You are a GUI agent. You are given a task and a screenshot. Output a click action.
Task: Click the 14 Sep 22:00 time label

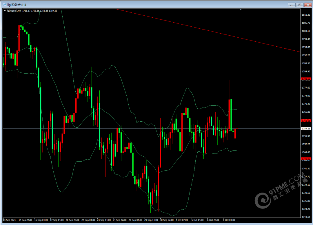[x=25, y=220]
